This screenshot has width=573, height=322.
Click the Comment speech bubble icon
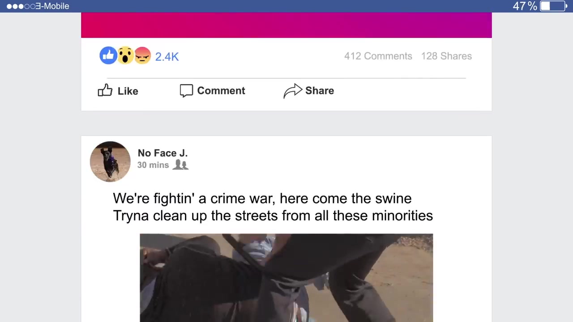point(186,90)
